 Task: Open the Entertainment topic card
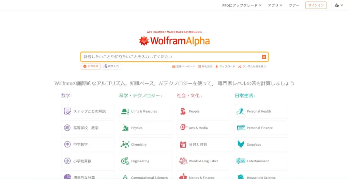tap(261, 161)
